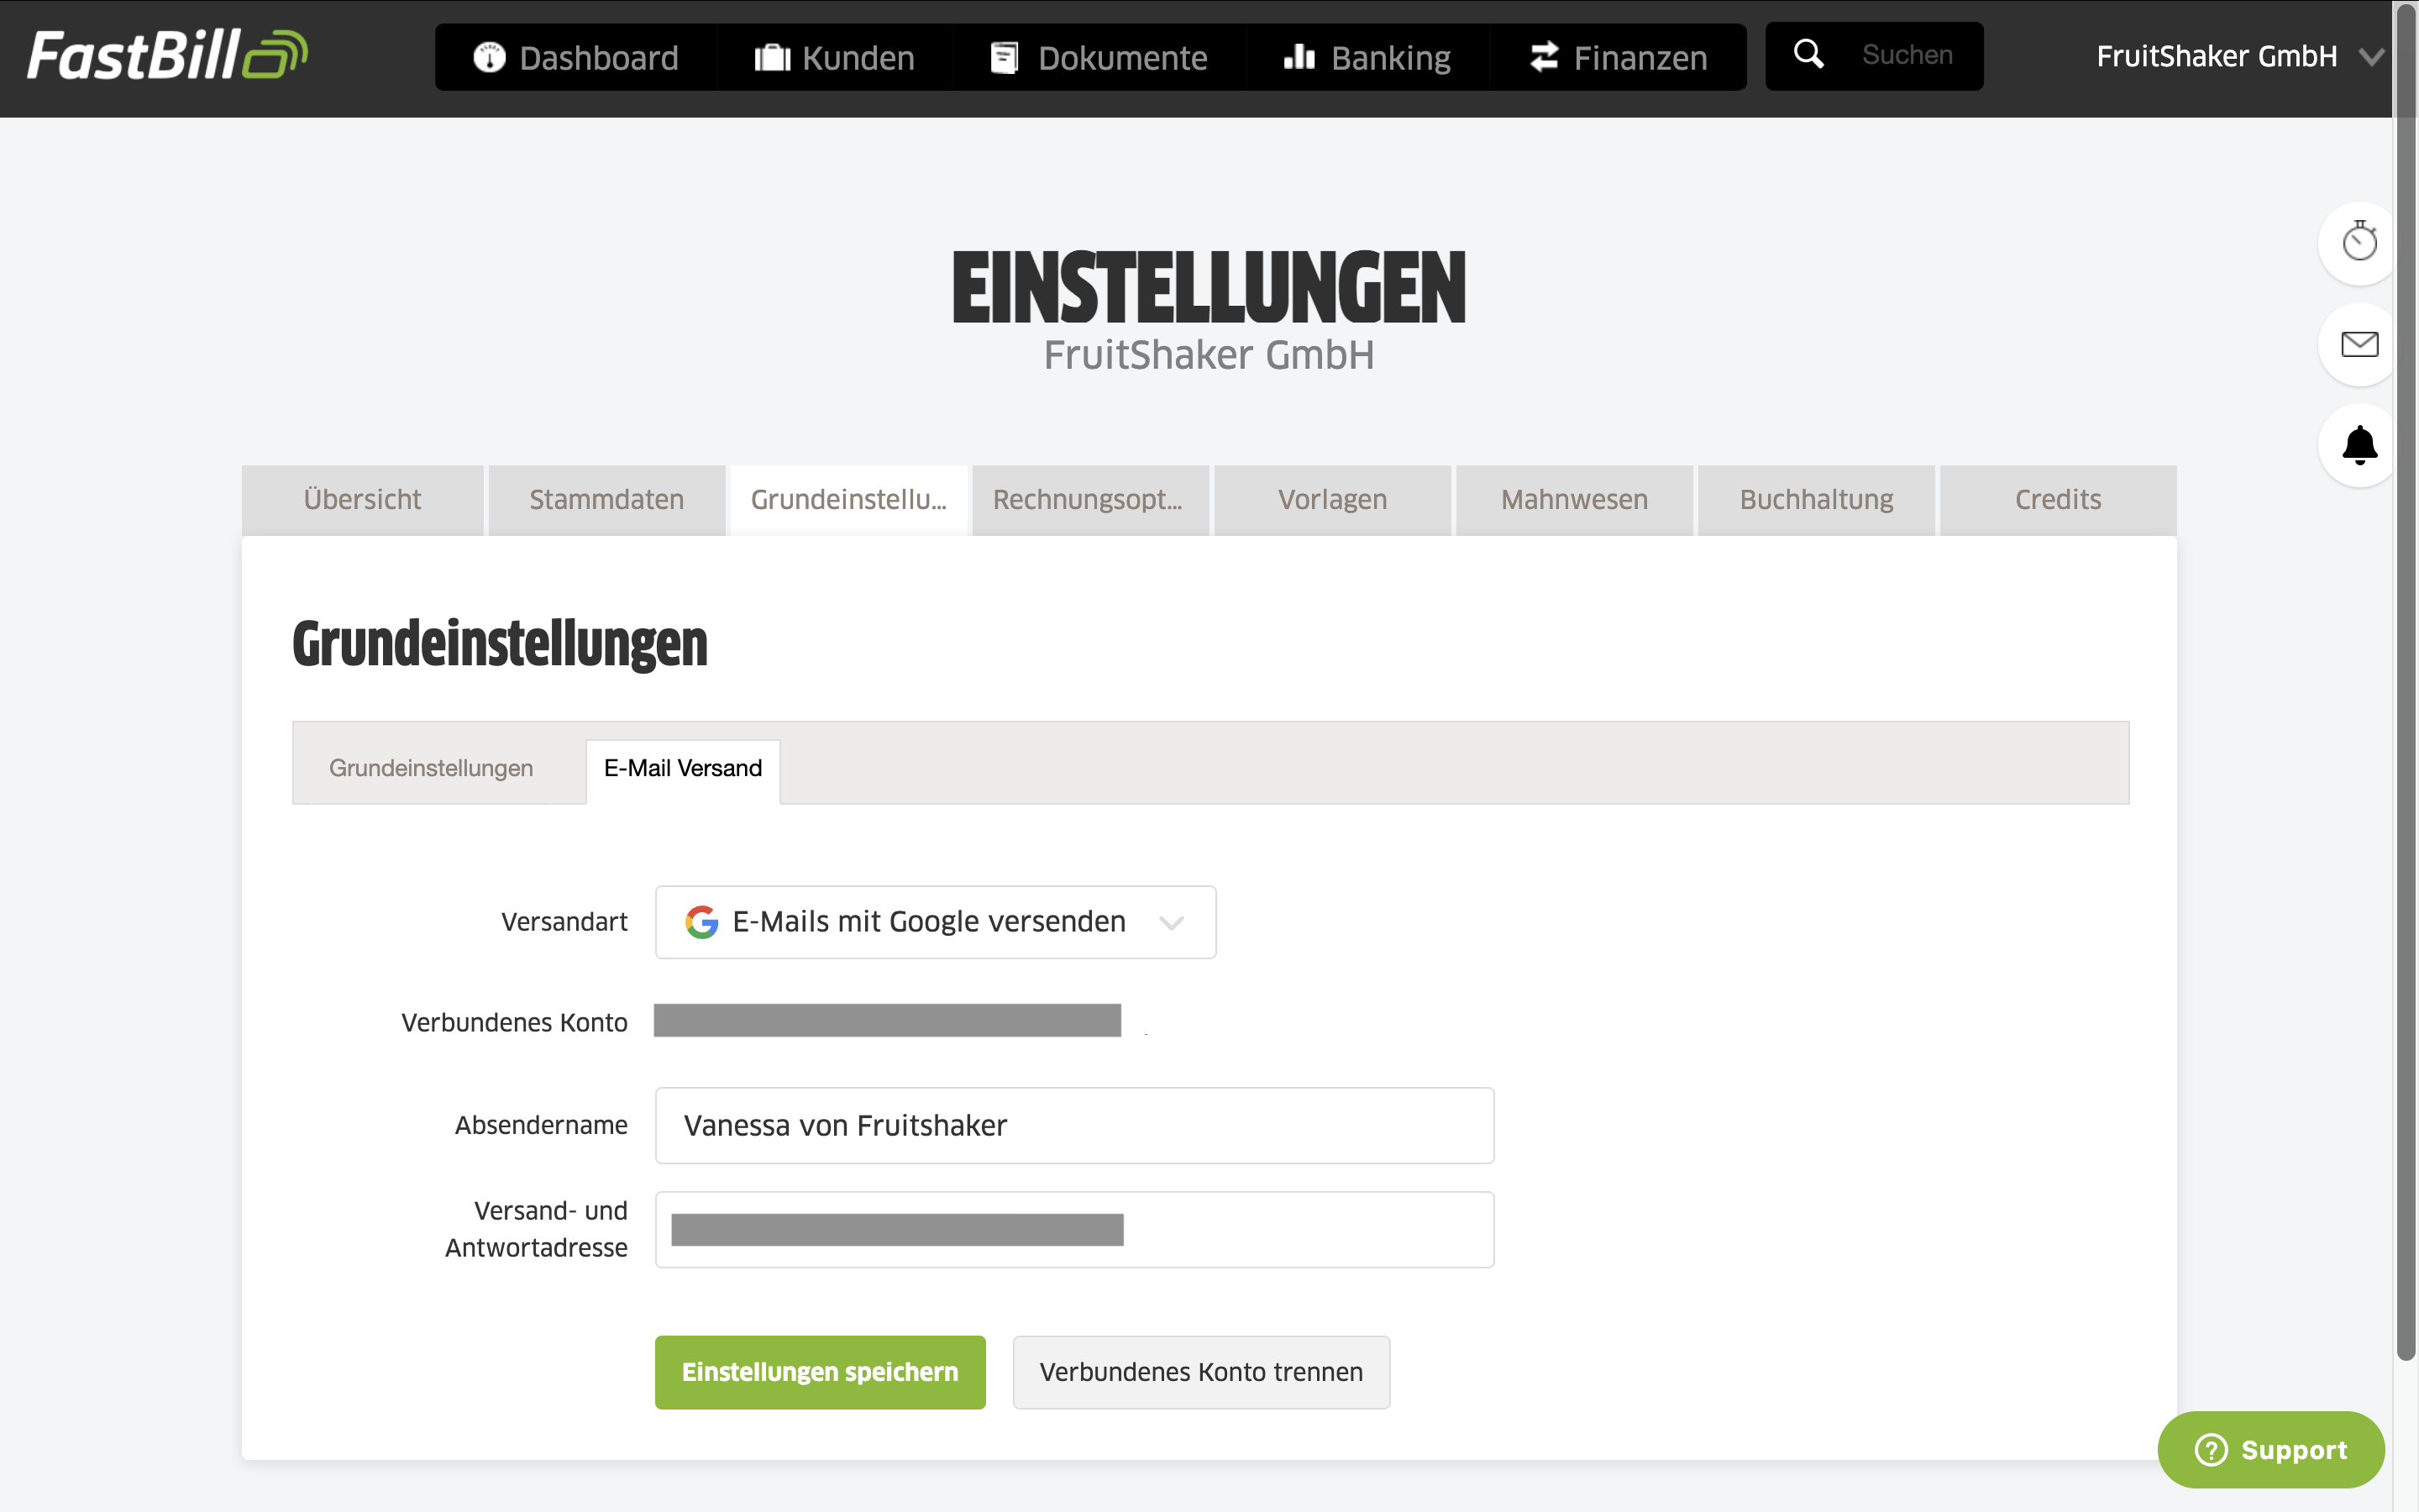2419x1512 pixels.
Task: Open the envelope messages icon
Action: (2359, 344)
